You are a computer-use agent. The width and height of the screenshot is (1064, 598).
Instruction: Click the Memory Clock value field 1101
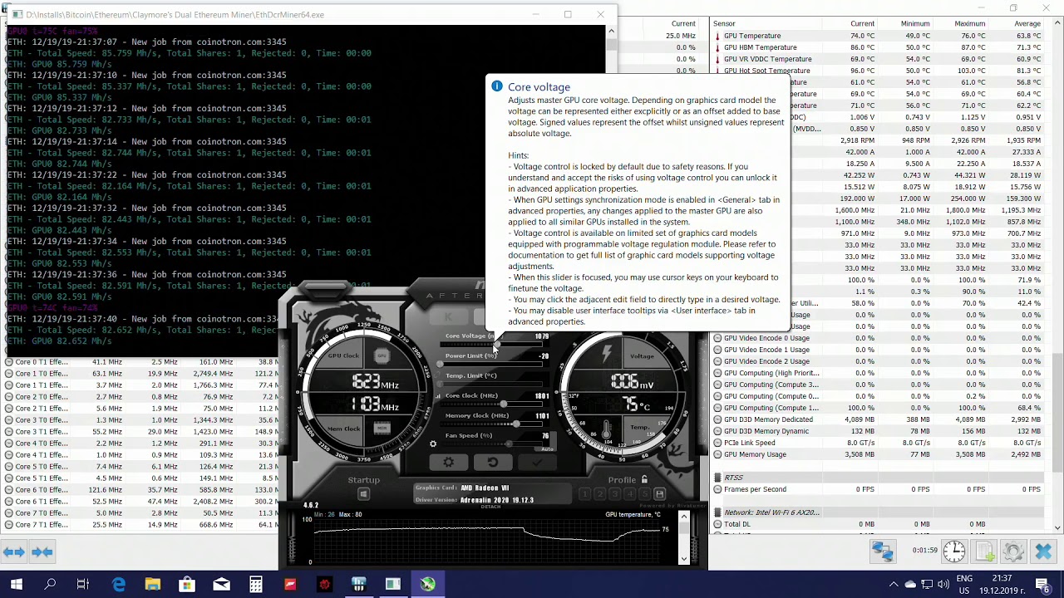(x=542, y=416)
